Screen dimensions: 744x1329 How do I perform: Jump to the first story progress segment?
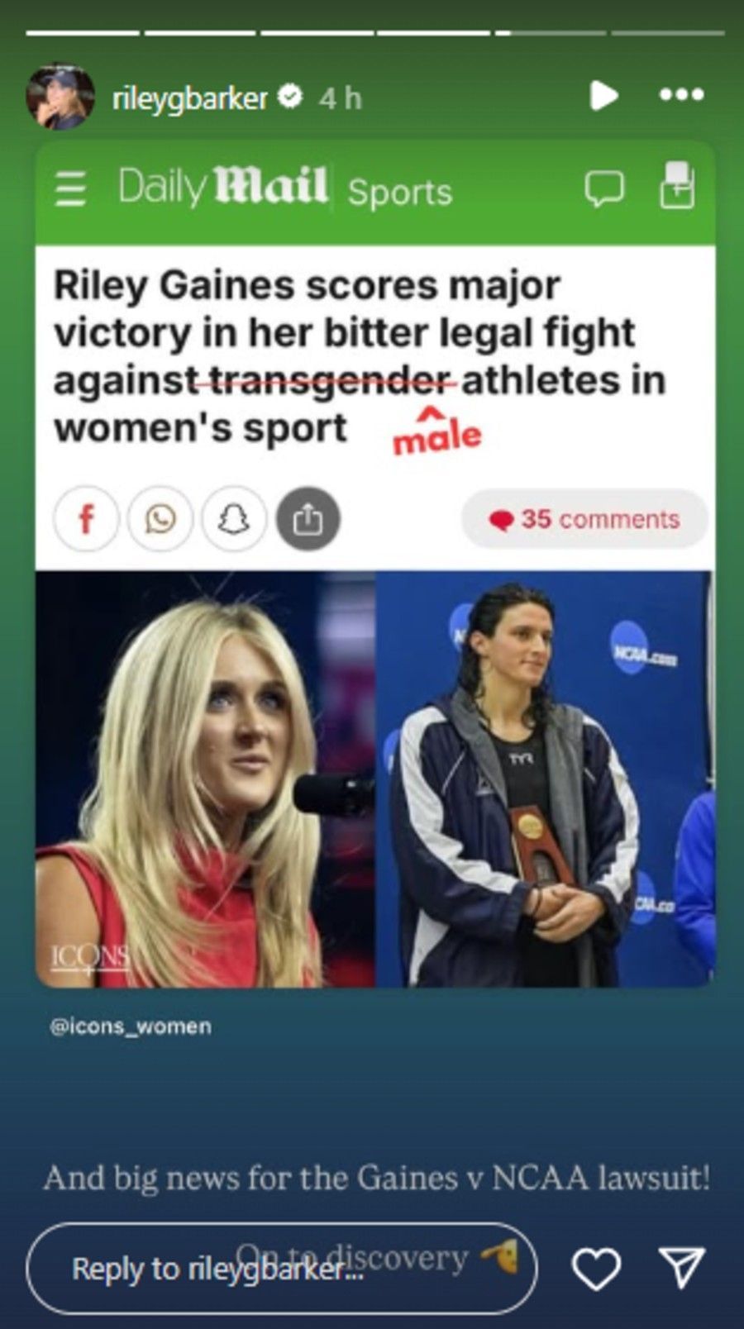coord(83,33)
